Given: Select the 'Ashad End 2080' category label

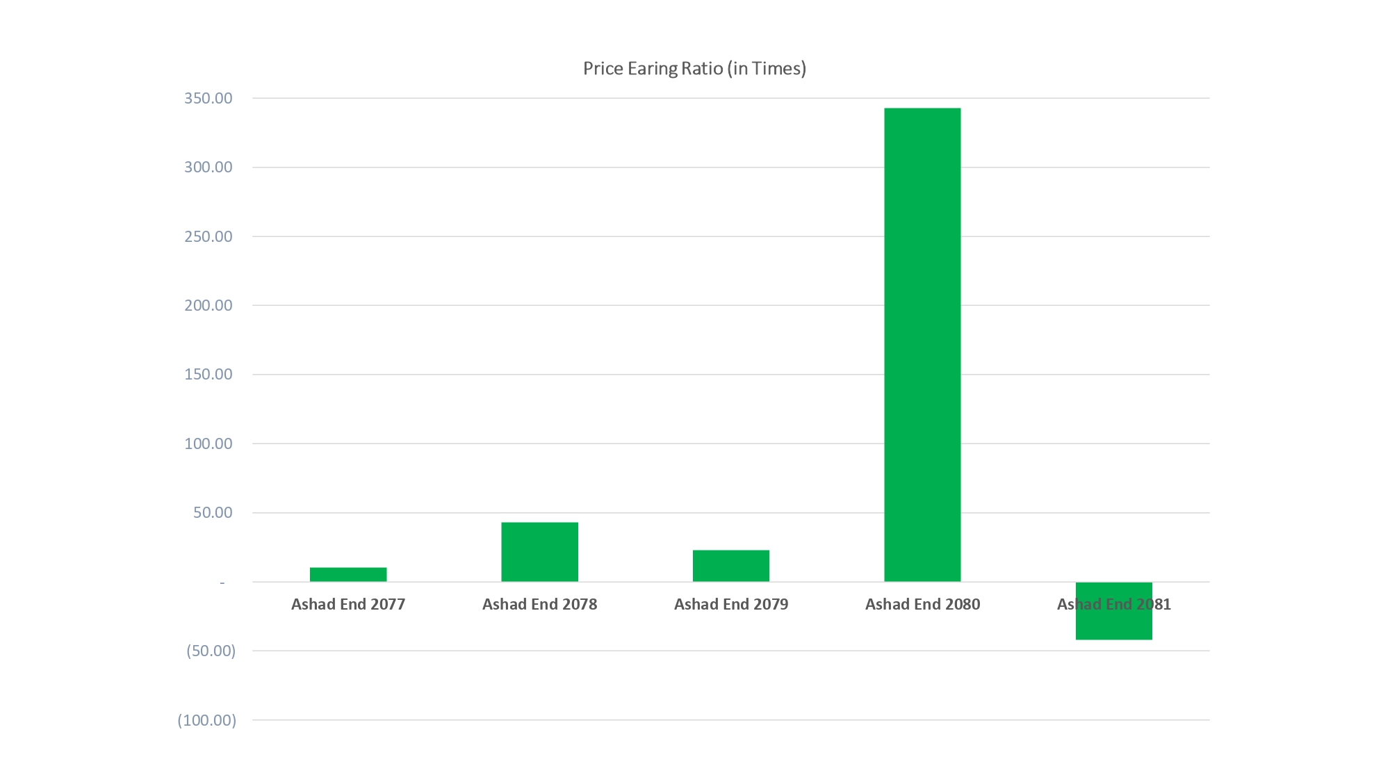Looking at the screenshot, I should (x=922, y=605).
